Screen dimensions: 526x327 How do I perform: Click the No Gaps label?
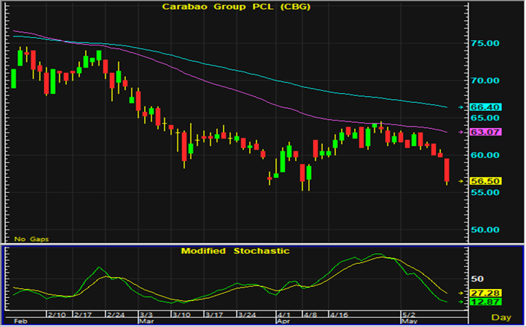[31, 239]
